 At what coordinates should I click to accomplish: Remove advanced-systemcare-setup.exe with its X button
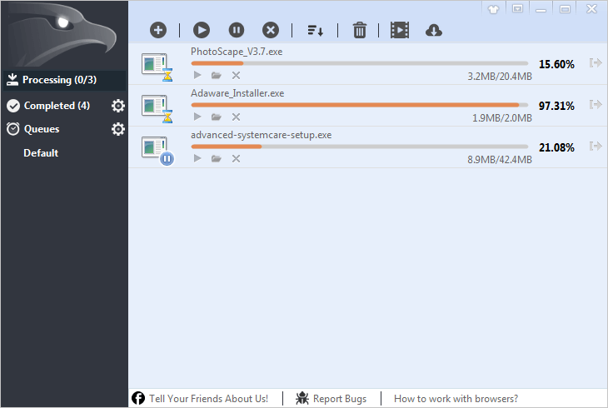[x=236, y=158]
